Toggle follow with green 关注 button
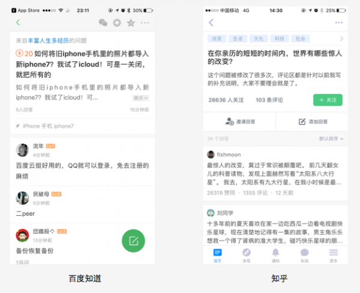This screenshot has width=360, height=293. tap(328, 100)
